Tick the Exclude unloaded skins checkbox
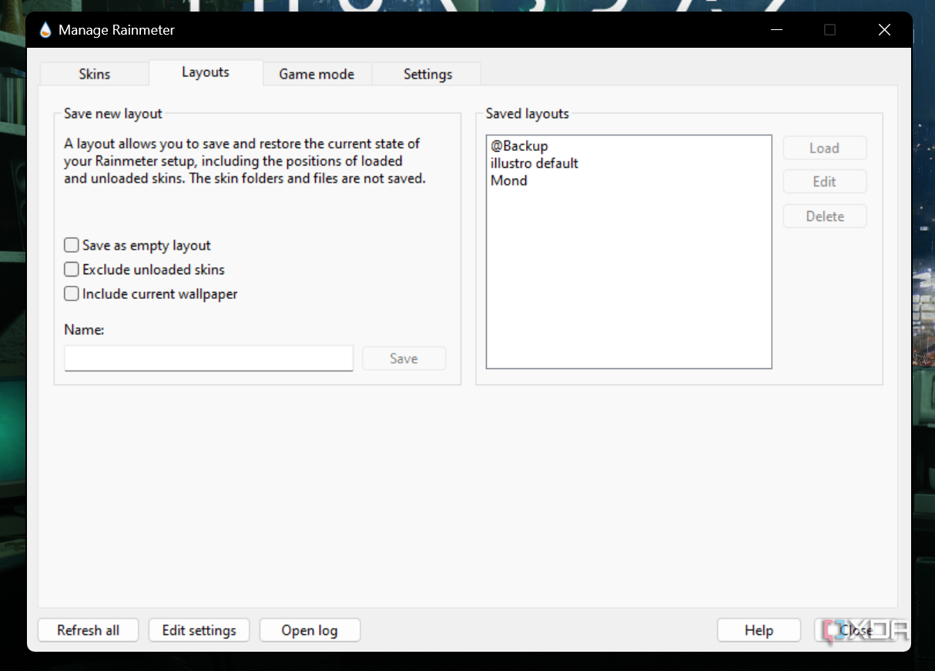Image resolution: width=935 pixels, height=671 pixels. (x=72, y=270)
